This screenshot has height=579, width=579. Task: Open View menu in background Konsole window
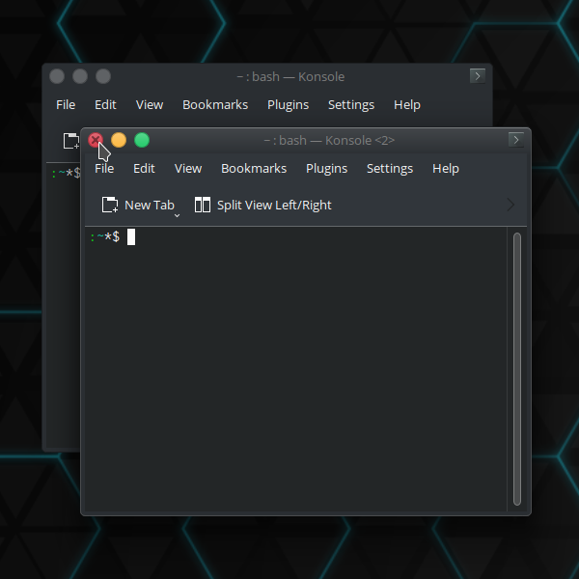pos(150,105)
